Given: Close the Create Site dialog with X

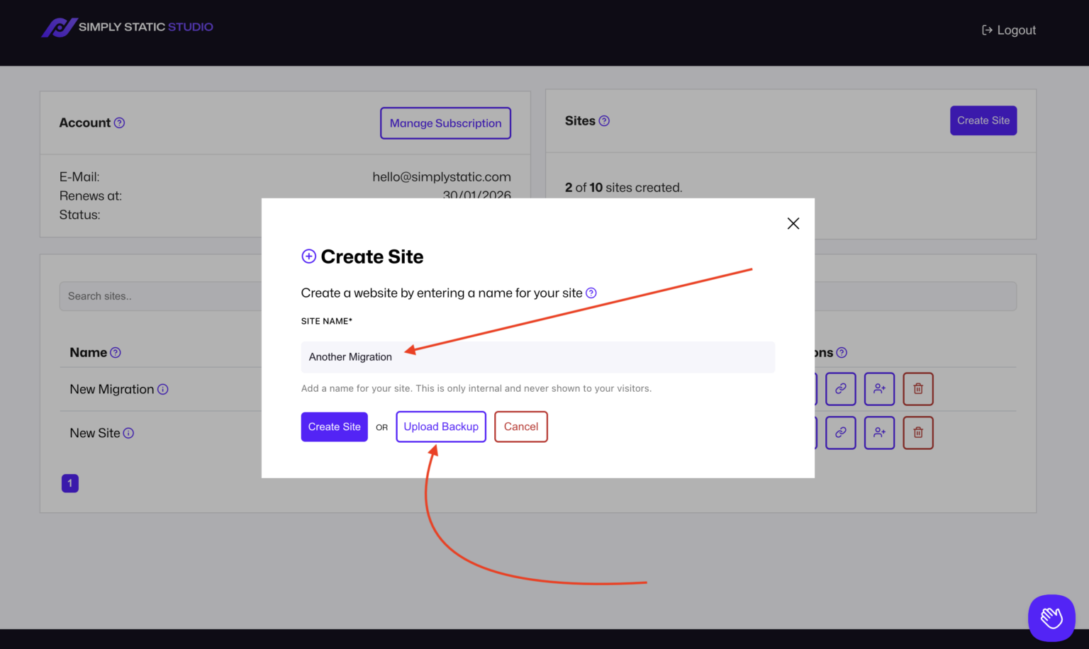Looking at the screenshot, I should (793, 224).
